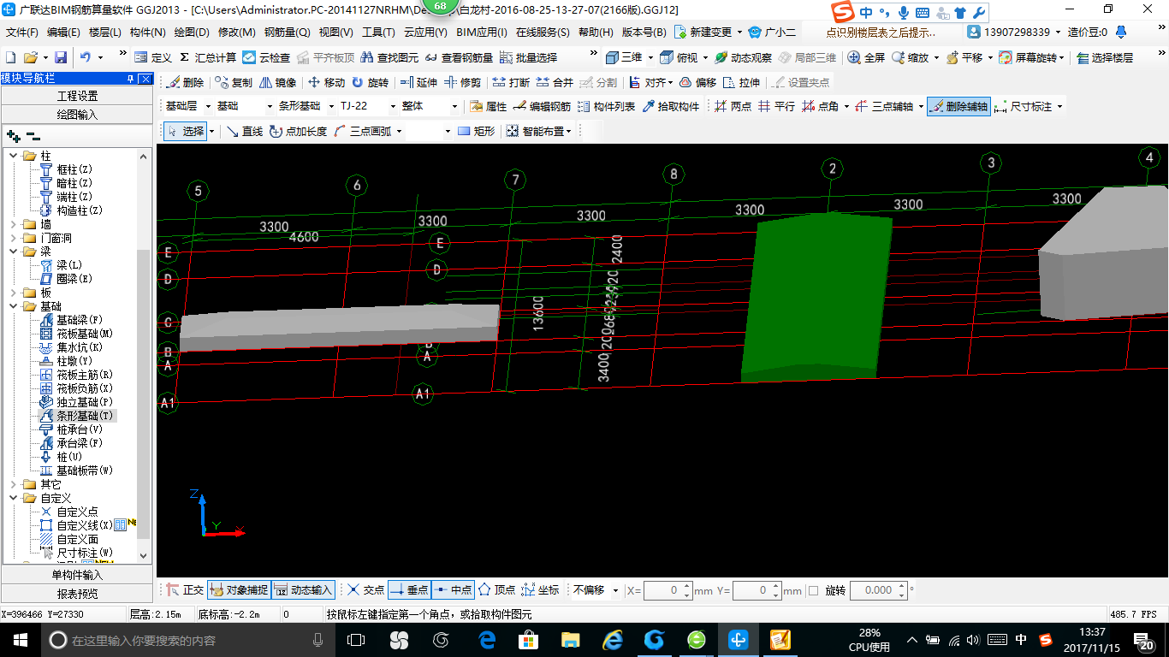Click the X coordinate input field
Screen dimensions: 1169x657
667,590
